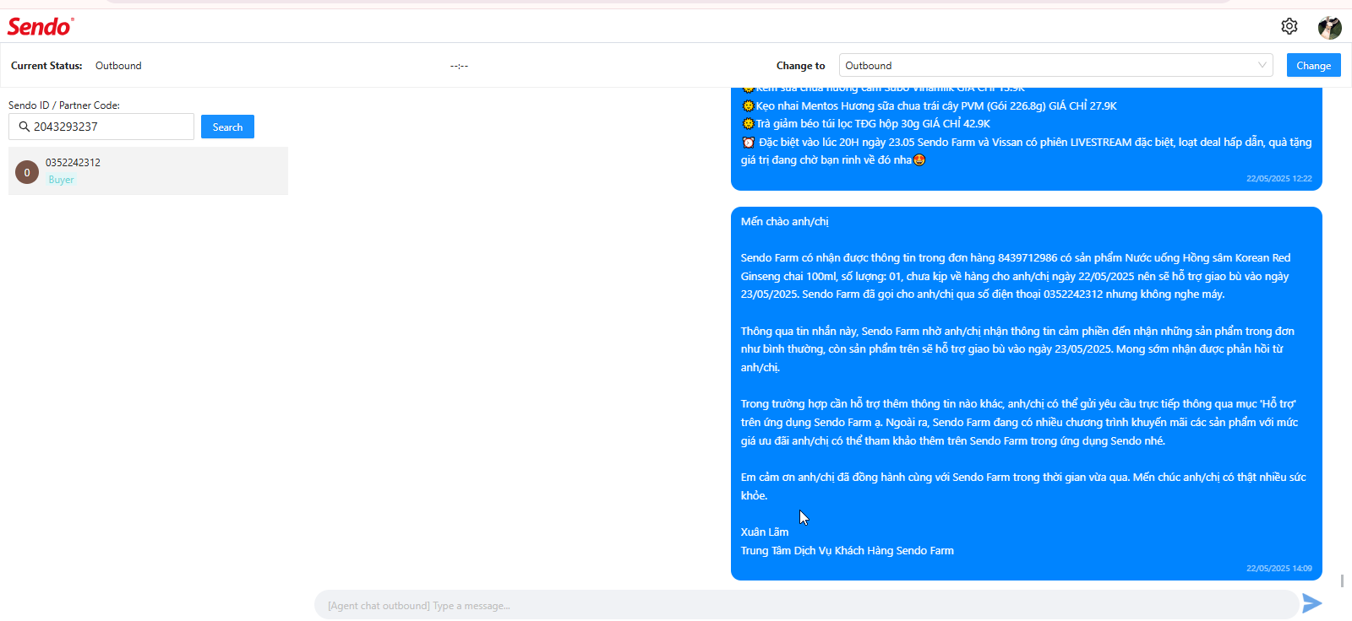This screenshot has height=621, width=1352.
Task: Open the user profile avatar
Action: (1330, 27)
